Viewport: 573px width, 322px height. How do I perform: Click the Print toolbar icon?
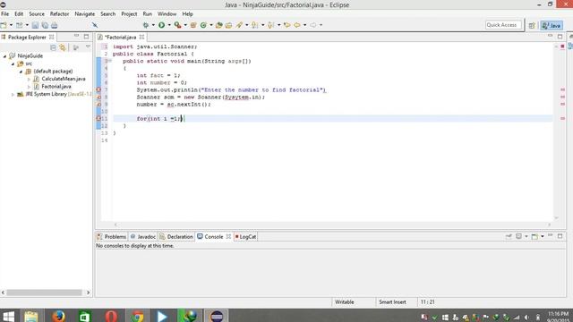(x=55, y=25)
